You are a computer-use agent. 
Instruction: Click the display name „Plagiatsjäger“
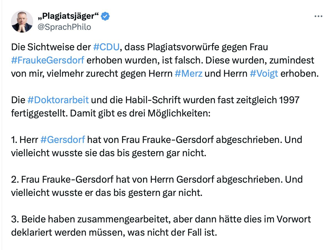(x=68, y=16)
